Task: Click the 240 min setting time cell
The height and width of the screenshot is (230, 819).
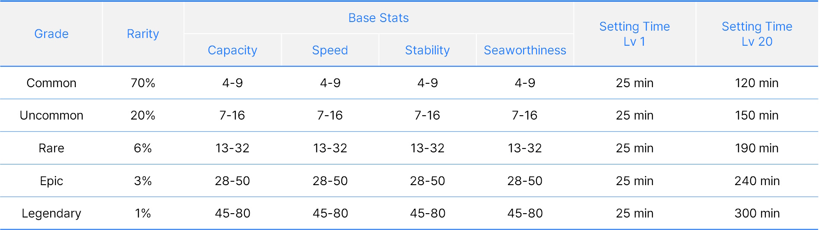Action: [x=757, y=181]
